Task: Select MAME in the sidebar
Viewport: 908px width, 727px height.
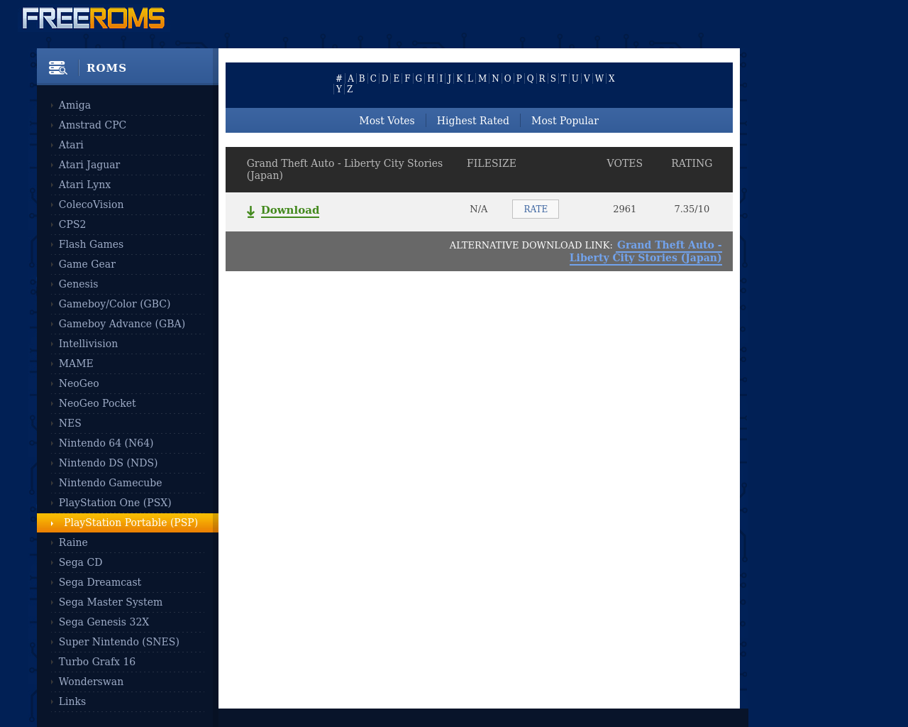Action: coord(76,363)
